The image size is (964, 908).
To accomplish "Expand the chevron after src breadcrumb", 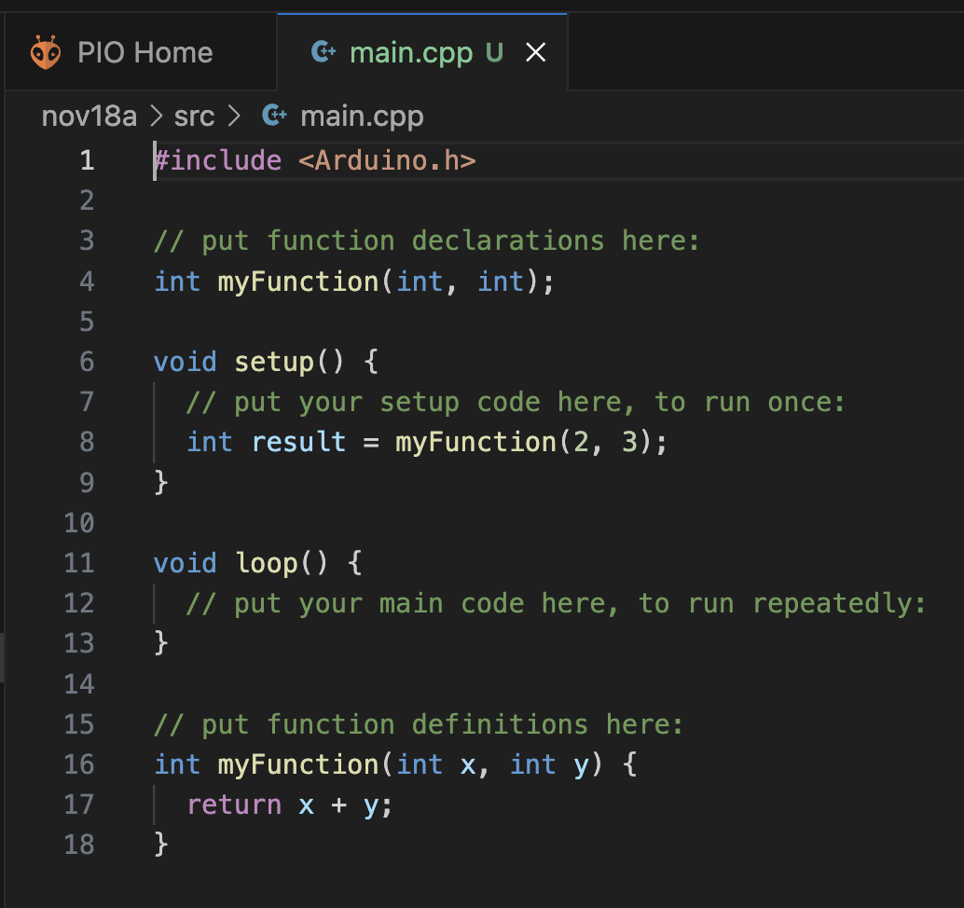I will pos(234,117).
